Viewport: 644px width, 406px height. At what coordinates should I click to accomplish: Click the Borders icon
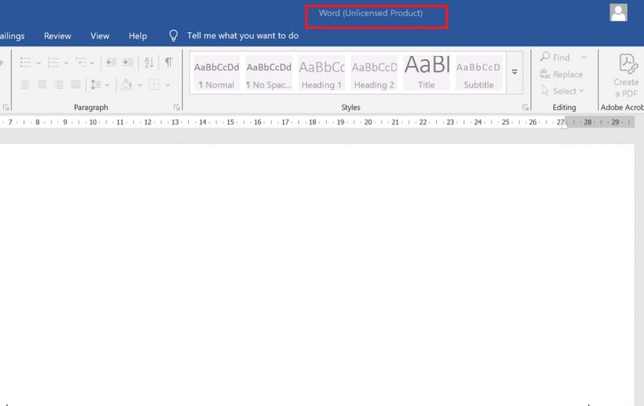click(154, 85)
